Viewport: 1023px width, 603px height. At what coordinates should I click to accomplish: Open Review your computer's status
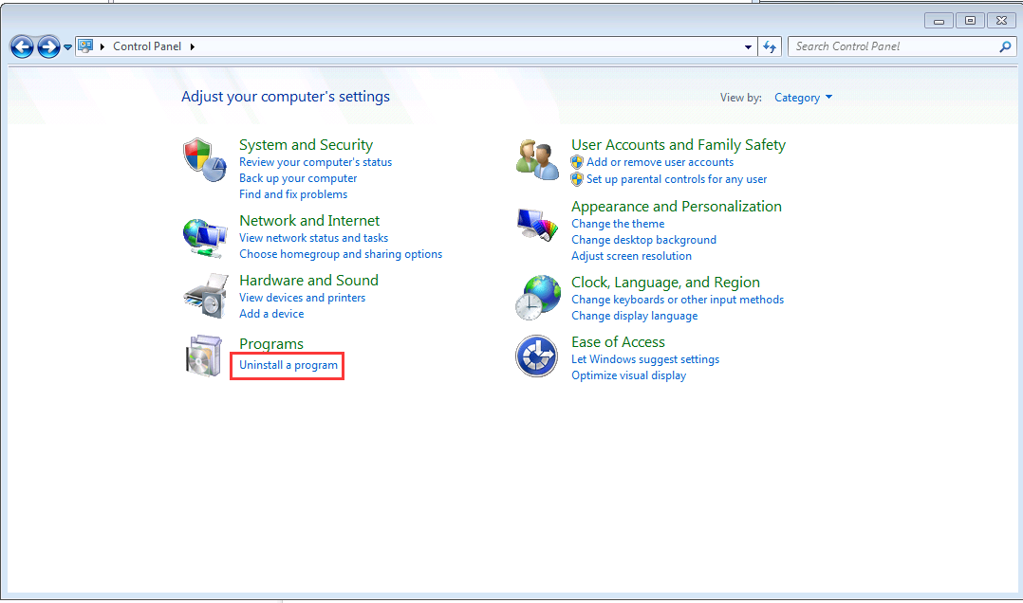(x=315, y=162)
